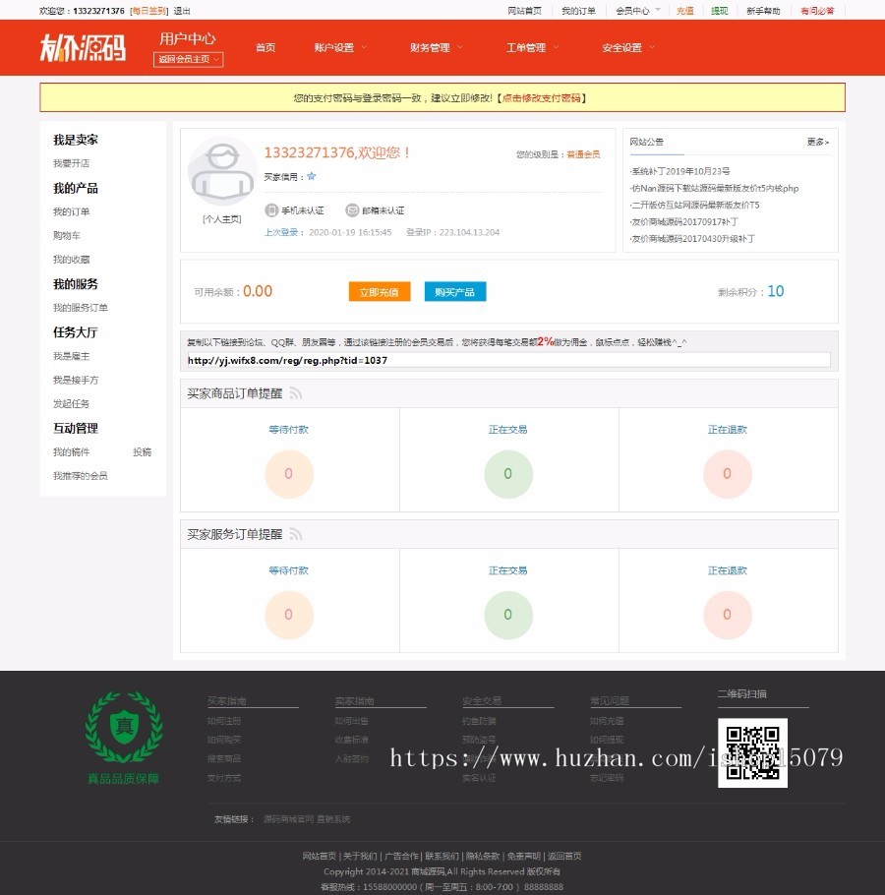Click the 购买产品 blue button
This screenshot has width=885, height=895.
coord(454,292)
